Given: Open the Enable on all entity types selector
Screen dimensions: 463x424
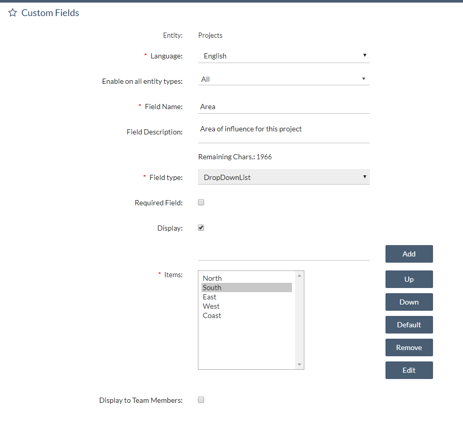Looking at the screenshot, I should coord(284,78).
